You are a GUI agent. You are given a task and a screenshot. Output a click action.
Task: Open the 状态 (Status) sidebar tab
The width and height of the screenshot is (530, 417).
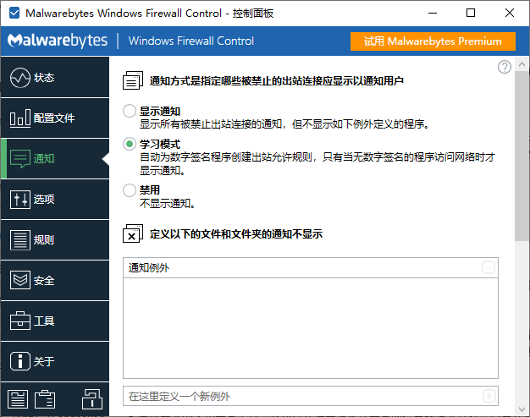coord(55,77)
